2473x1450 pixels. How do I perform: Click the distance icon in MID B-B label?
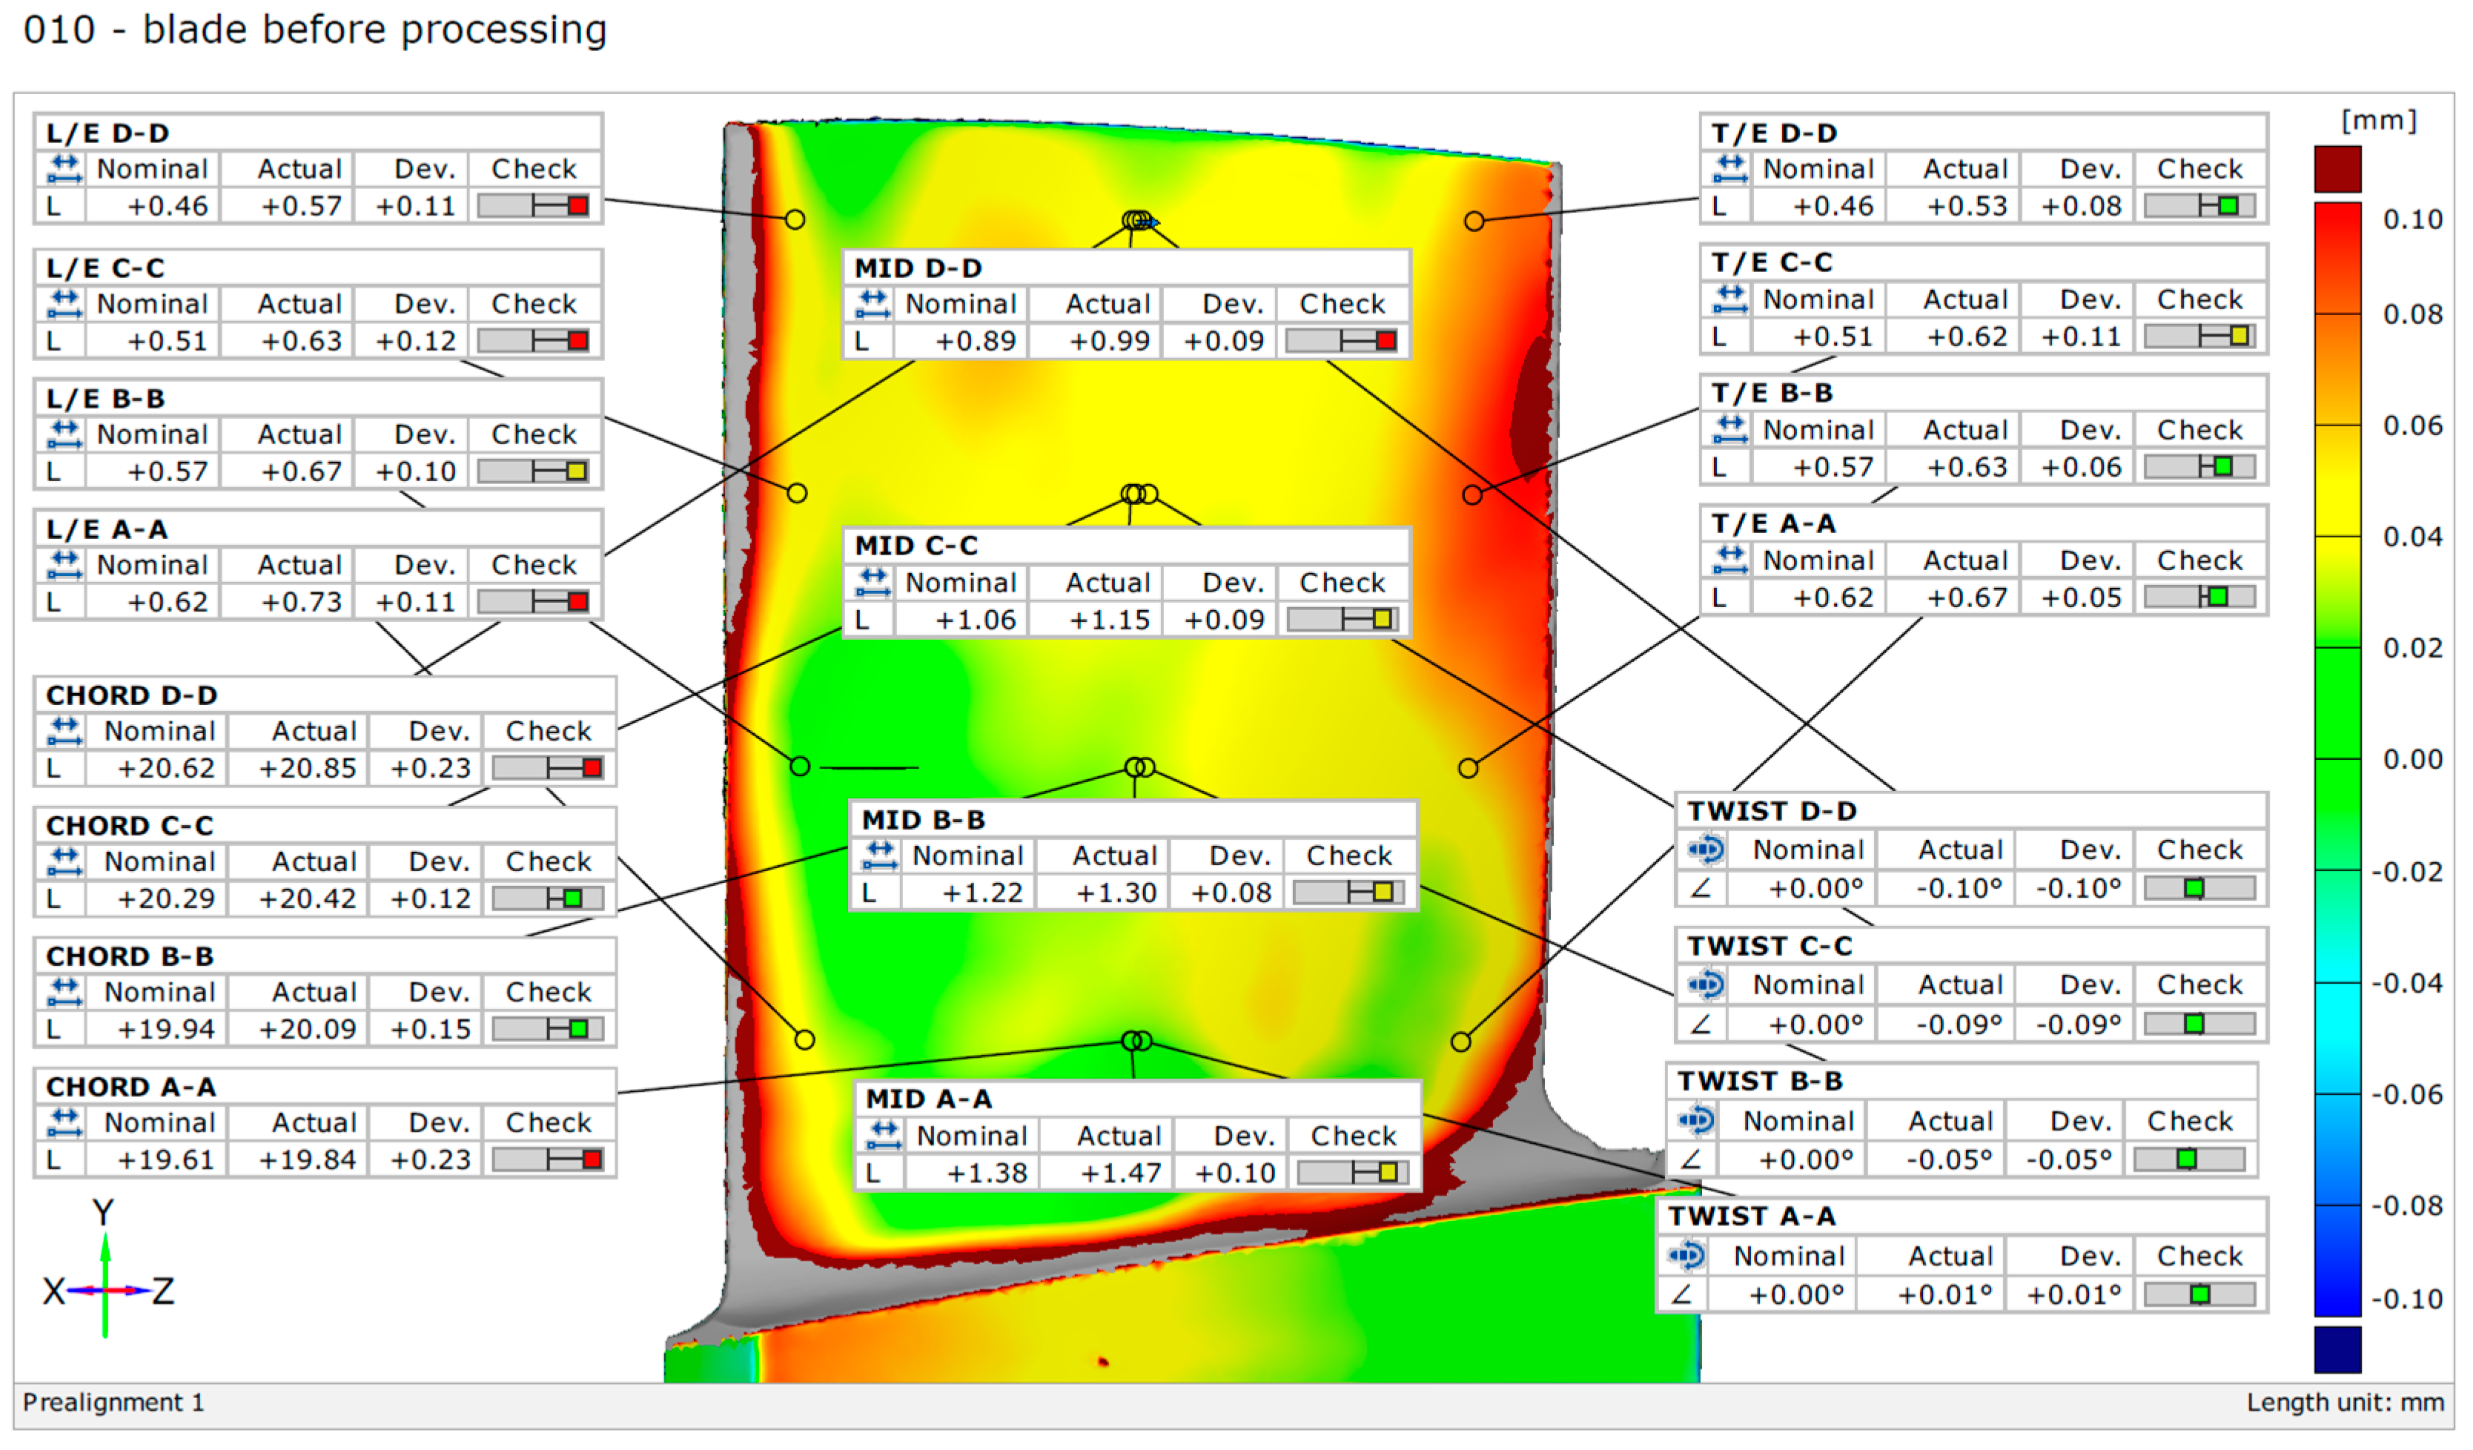[x=880, y=855]
